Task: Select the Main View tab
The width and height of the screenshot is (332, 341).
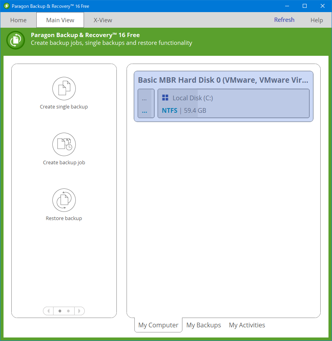Action: tap(60, 20)
